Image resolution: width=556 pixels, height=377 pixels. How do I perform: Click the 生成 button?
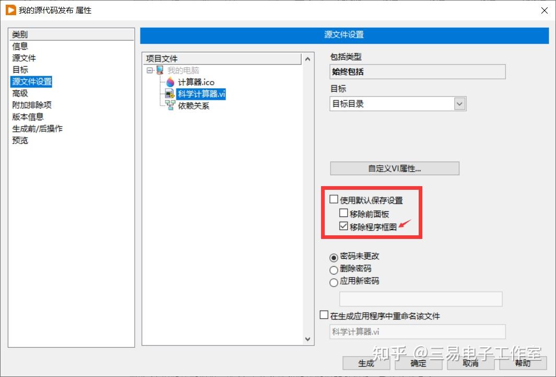[366, 363]
